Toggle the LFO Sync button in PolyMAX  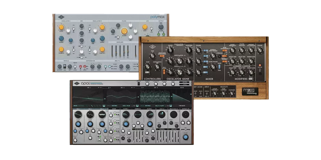tap(152, 28)
